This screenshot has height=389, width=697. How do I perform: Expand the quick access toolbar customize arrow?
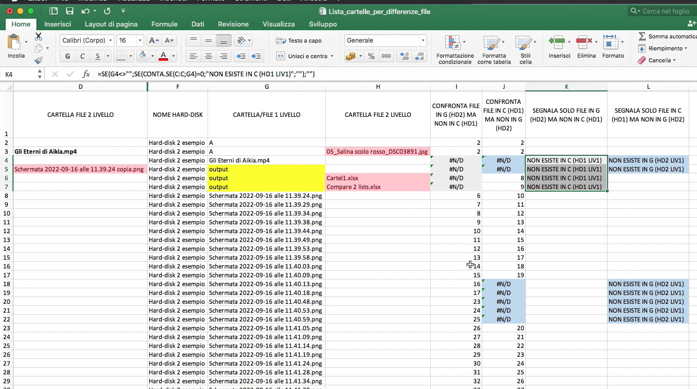pos(123,11)
